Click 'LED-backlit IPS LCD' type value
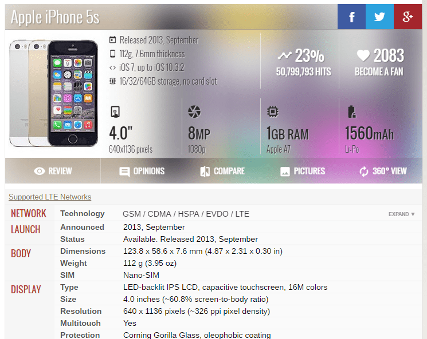Screen dimensions: 427x339 160,288
